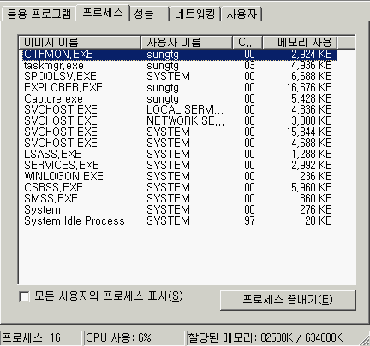Screen dimensions: 370x346
Task: Open the 성능 tab
Action: point(149,14)
